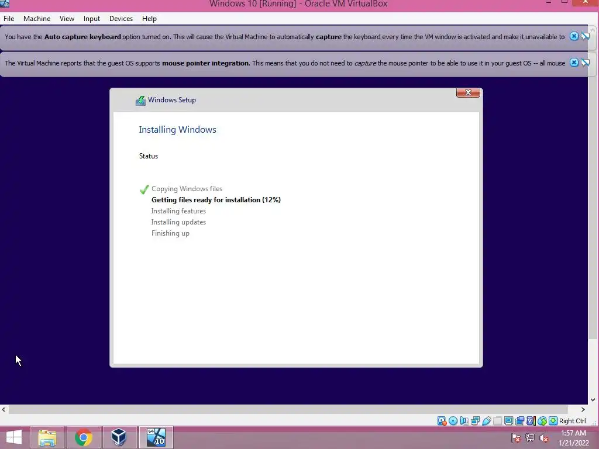The width and height of the screenshot is (599, 449).
Task: Open the audio settings status icon
Action: tap(464, 421)
